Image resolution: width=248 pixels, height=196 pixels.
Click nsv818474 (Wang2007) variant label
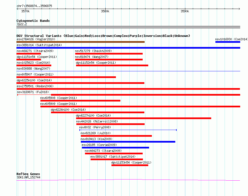pyautogui.click(x=92, y=57)
